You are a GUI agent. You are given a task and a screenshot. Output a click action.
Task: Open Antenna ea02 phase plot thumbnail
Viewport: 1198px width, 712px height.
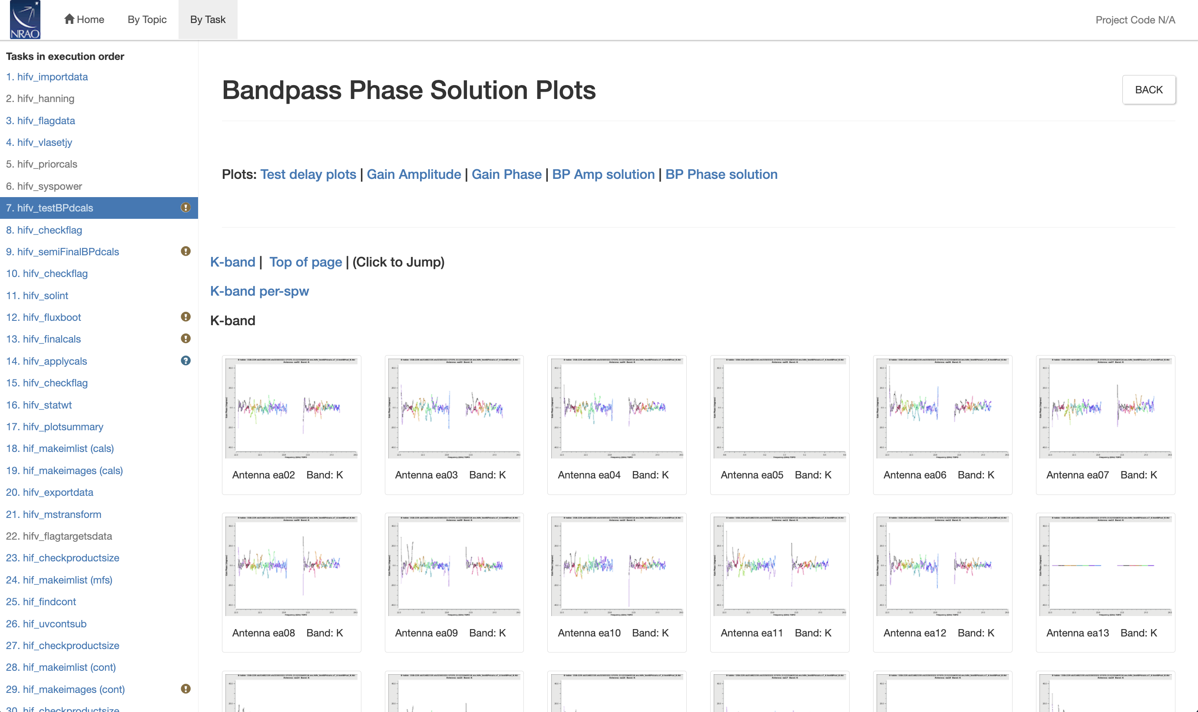click(x=291, y=408)
